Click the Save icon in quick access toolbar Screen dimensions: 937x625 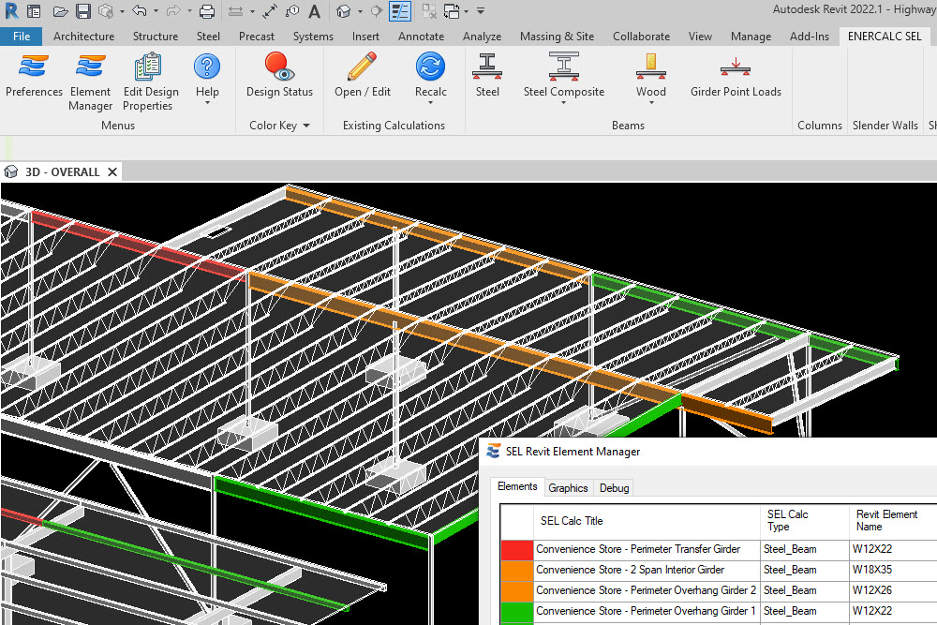tap(82, 11)
